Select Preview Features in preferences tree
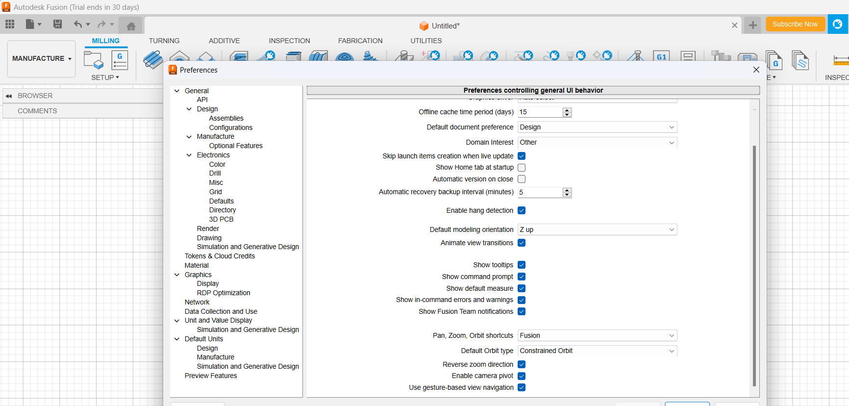The image size is (849, 406). click(211, 376)
